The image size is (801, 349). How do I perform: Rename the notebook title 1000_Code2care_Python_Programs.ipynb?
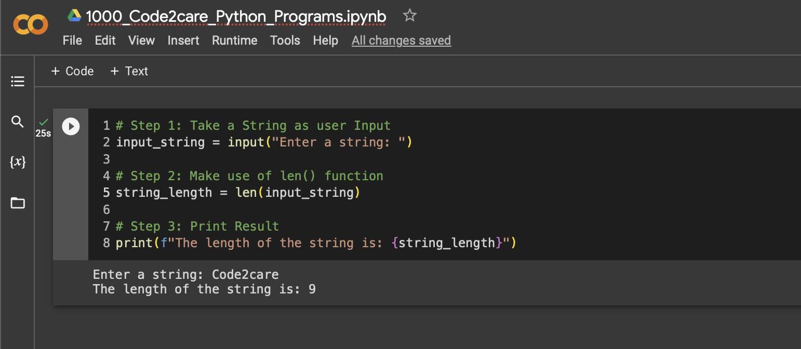pos(235,16)
